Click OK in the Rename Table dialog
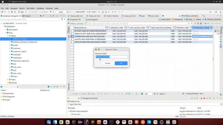Screen dimensions: 223x125 click(x=121, y=63)
